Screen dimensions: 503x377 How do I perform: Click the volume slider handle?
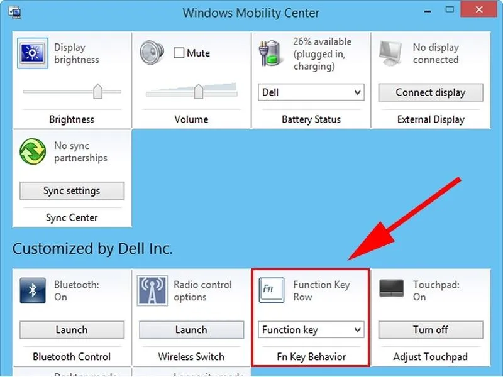198,92
